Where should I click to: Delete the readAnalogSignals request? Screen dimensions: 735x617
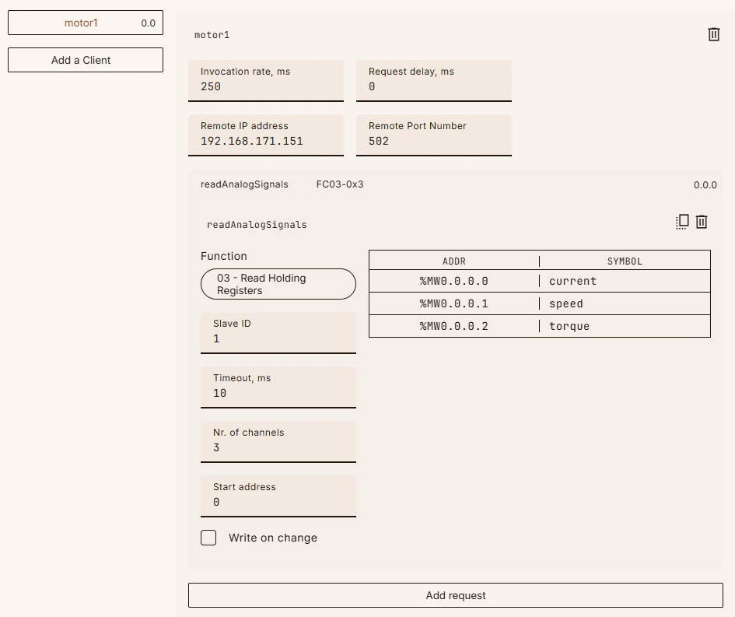[x=702, y=221]
